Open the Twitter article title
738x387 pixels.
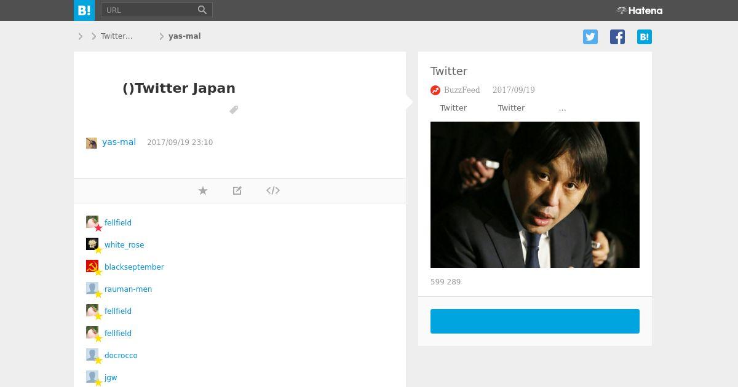click(449, 71)
